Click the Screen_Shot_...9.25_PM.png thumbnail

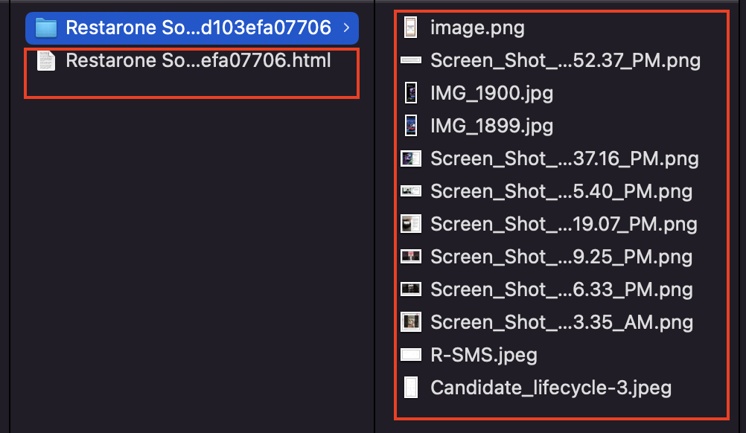[x=411, y=257]
